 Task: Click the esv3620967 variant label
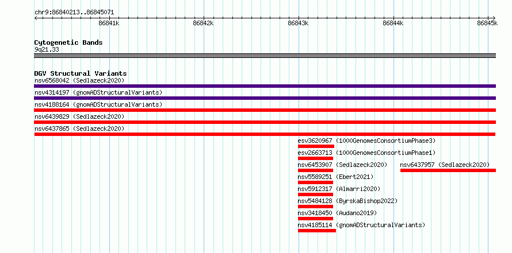click(366, 141)
